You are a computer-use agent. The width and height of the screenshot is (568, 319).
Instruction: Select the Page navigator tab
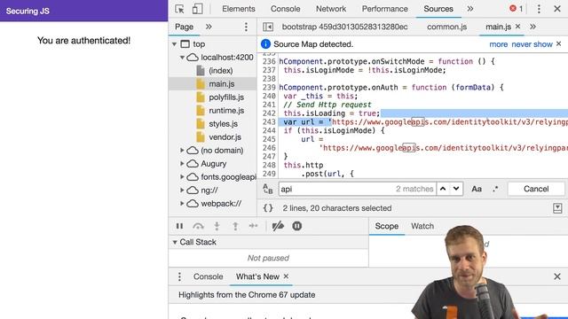(184, 27)
